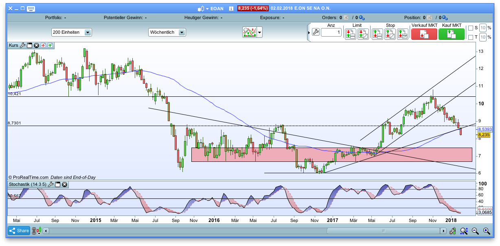Screen dimensions: 500x246
Task: Click the second Stop order icon
Action: [390, 34]
